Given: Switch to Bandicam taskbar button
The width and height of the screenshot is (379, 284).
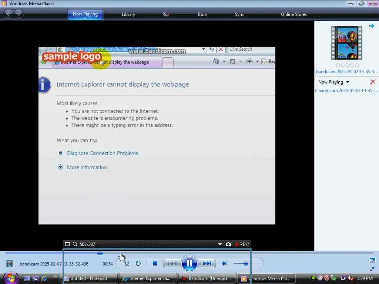Looking at the screenshot, I should point(207,278).
